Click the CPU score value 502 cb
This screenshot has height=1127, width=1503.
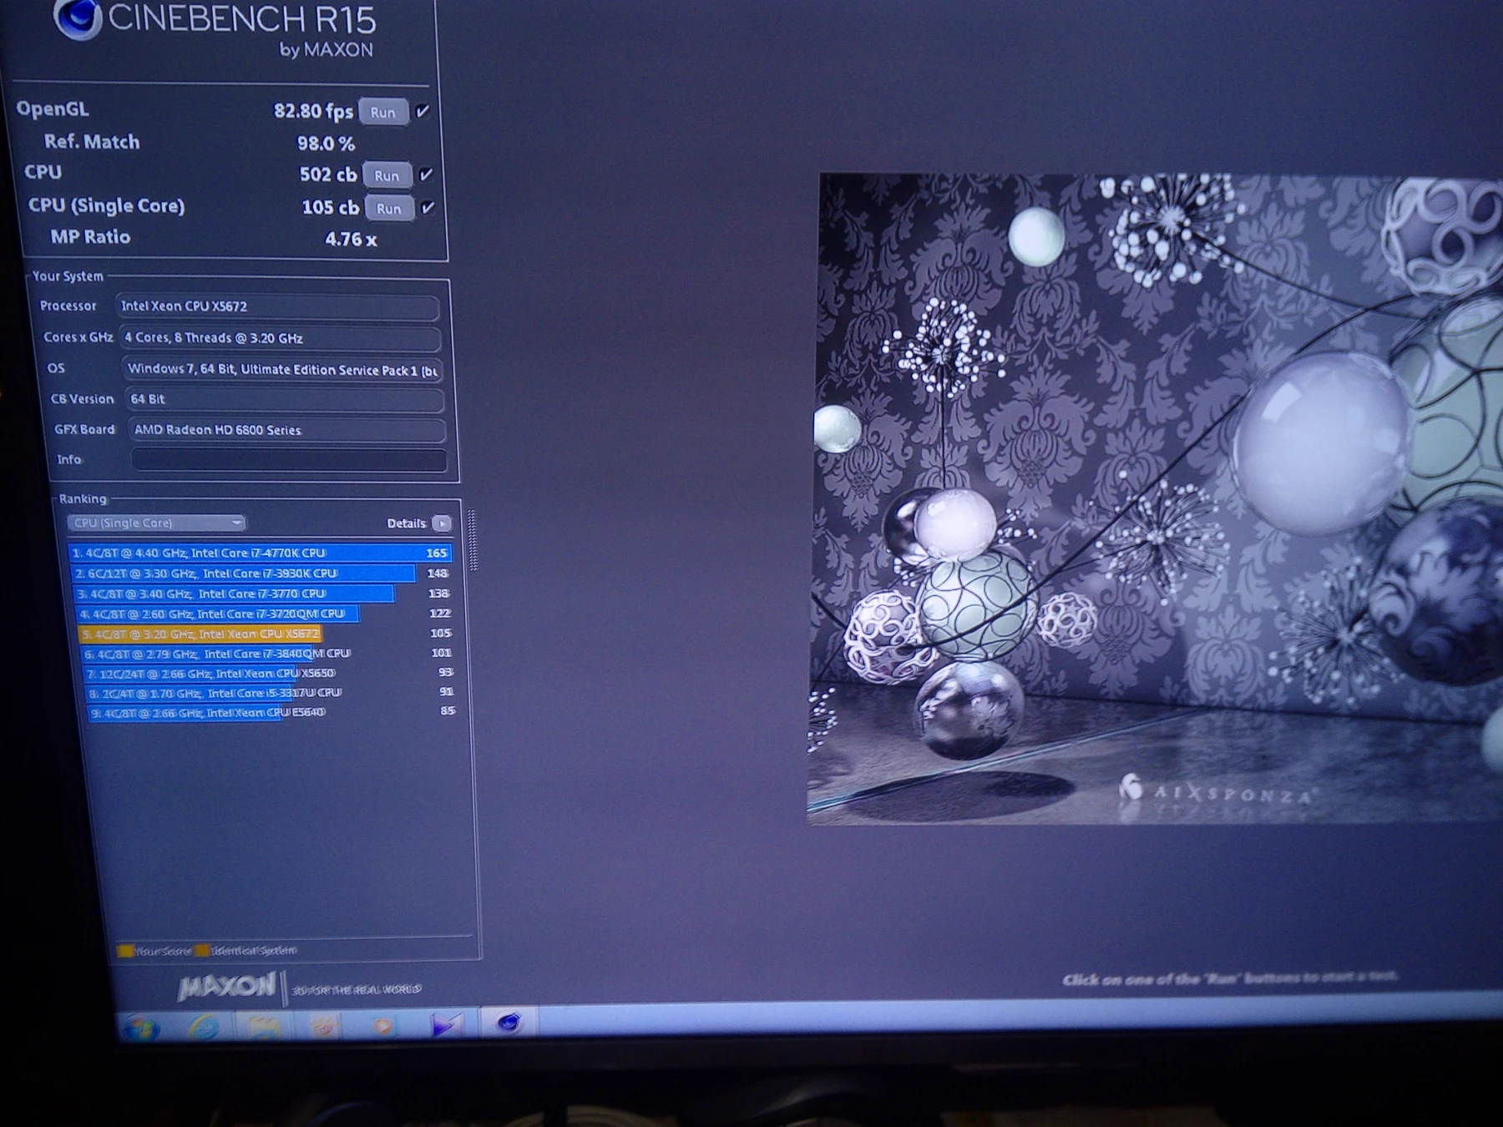[x=328, y=174]
